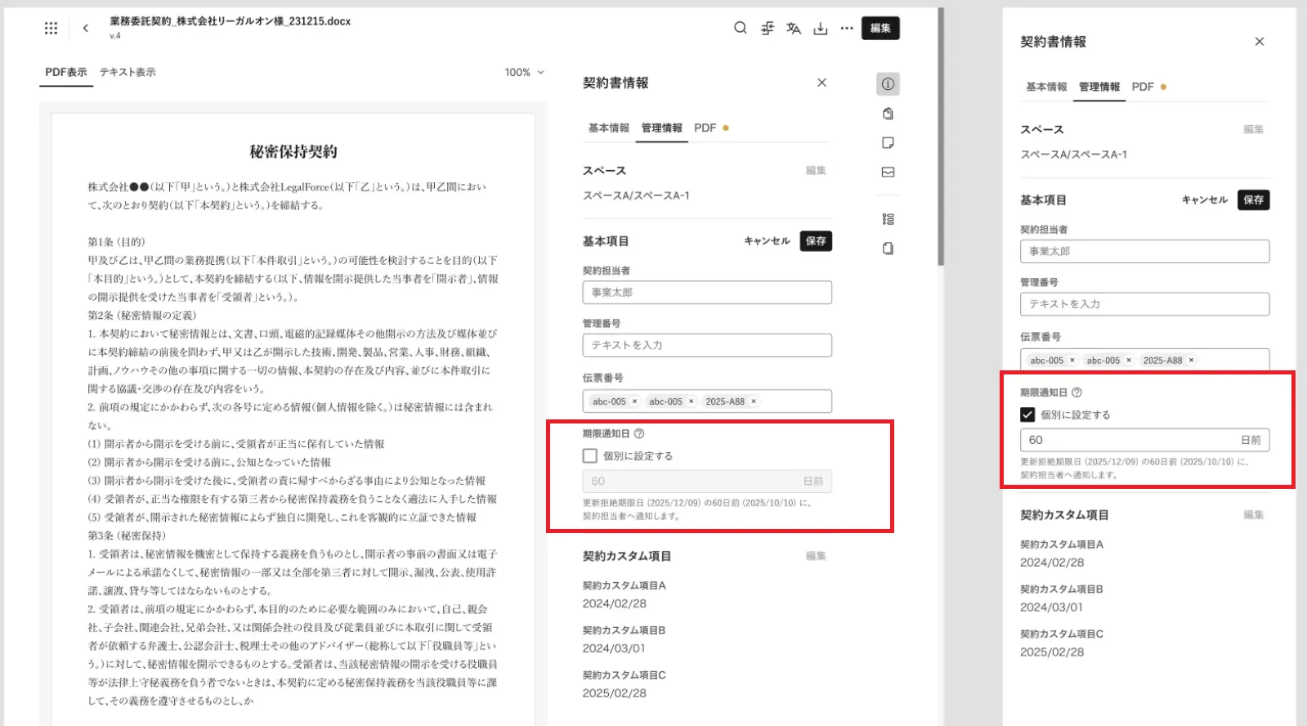Image resolution: width=1307 pixels, height=726 pixels.
Task: Open the app grid launcher
Action: pos(51,29)
